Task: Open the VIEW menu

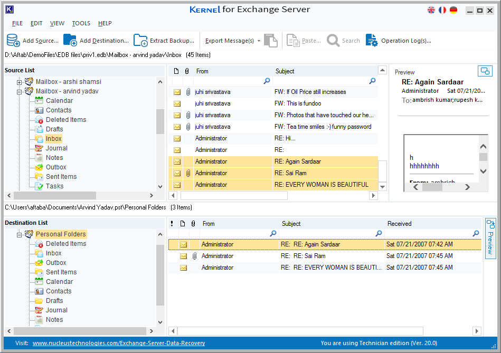Action: click(x=57, y=23)
